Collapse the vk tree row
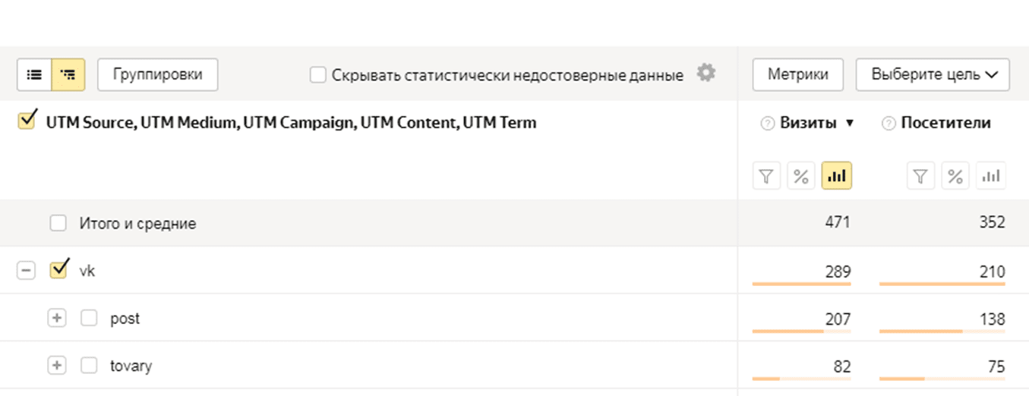Screen dimensions: 1029x396 coord(26,271)
